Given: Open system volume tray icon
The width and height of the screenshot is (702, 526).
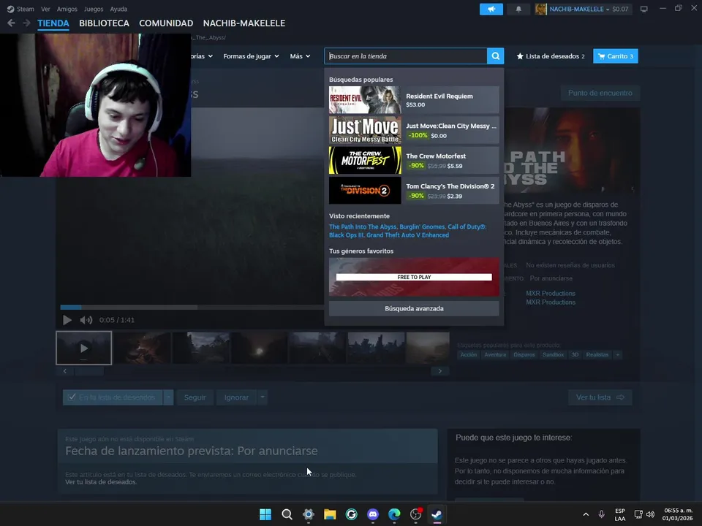Looking at the screenshot, I should 651,514.
